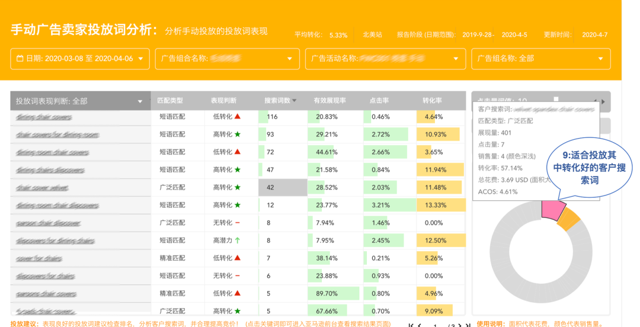Click the 2019-9-28 report start date

(x=478, y=35)
